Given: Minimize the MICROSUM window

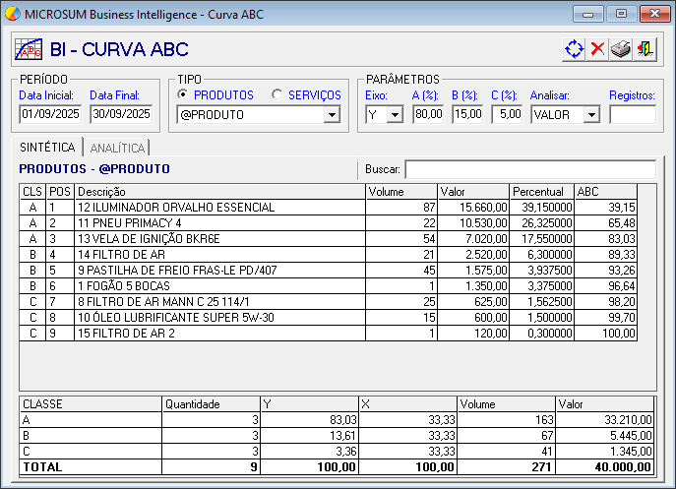Looking at the screenshot, I should [x=587, y=14].
